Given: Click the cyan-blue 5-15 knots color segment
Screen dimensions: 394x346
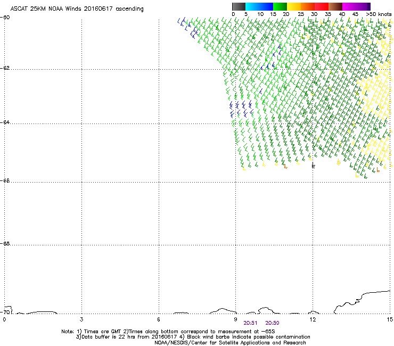Looking at the screenshot, I should (259, 6).
